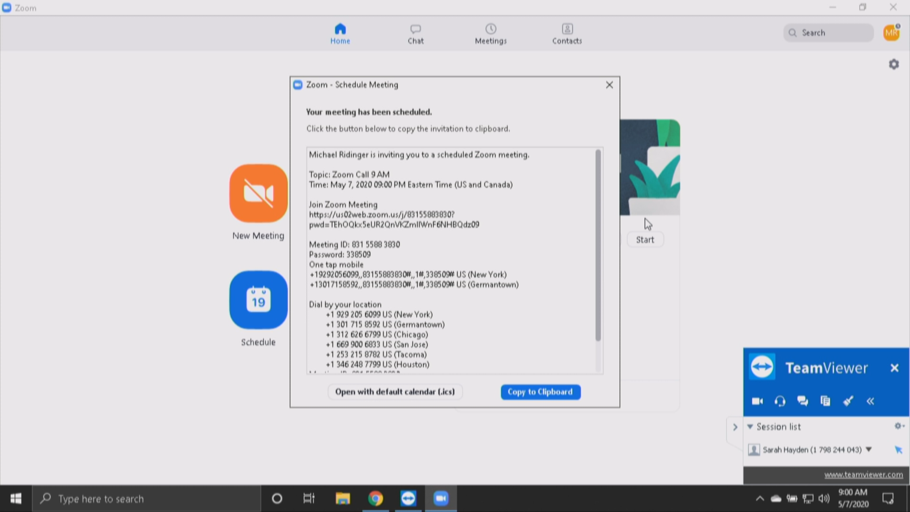910x512 pixels.
Task: Go to the Meetings tab
Action: click(x=491, y=34)
